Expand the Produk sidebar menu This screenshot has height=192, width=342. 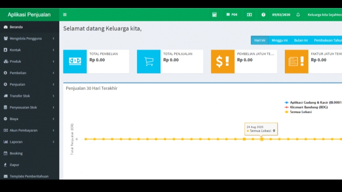click(29, 61)
